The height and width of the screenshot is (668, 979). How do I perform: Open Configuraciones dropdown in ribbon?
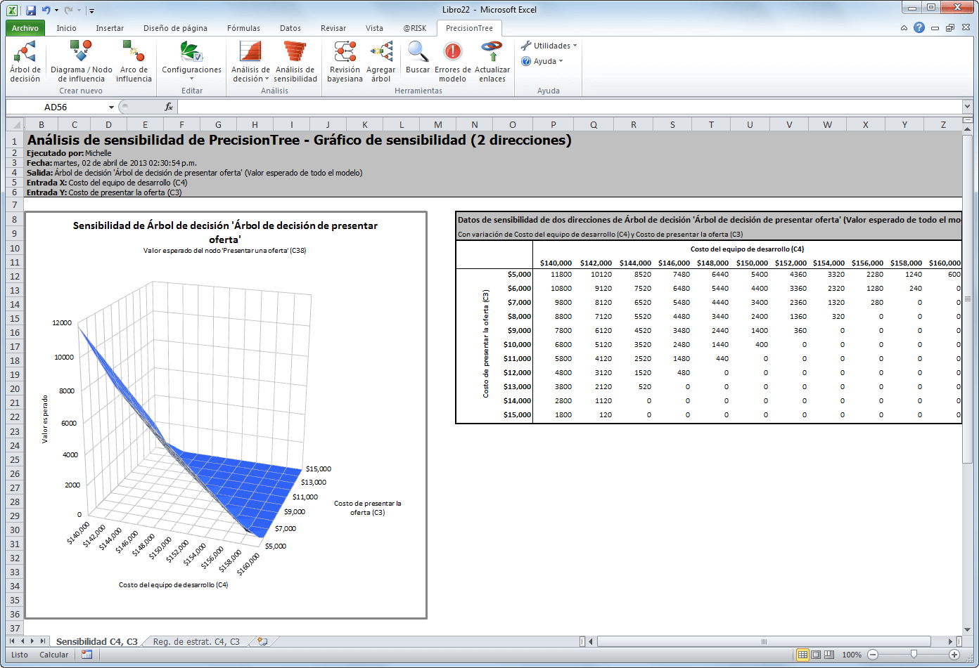[x=191, y=62]
